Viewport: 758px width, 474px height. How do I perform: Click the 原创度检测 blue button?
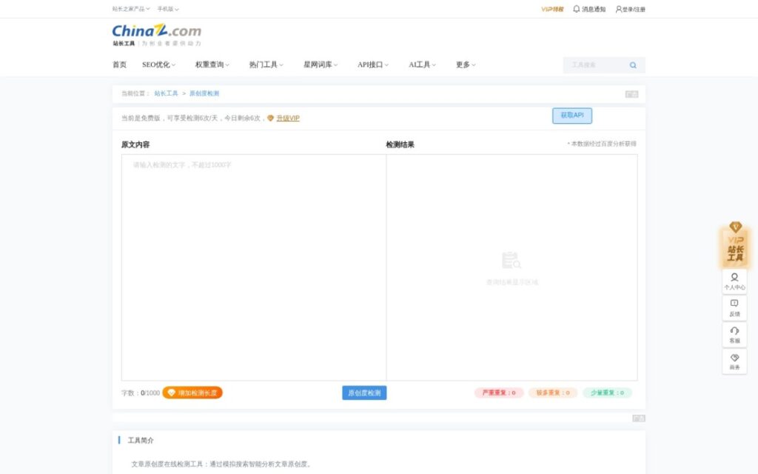click(364, 393)
